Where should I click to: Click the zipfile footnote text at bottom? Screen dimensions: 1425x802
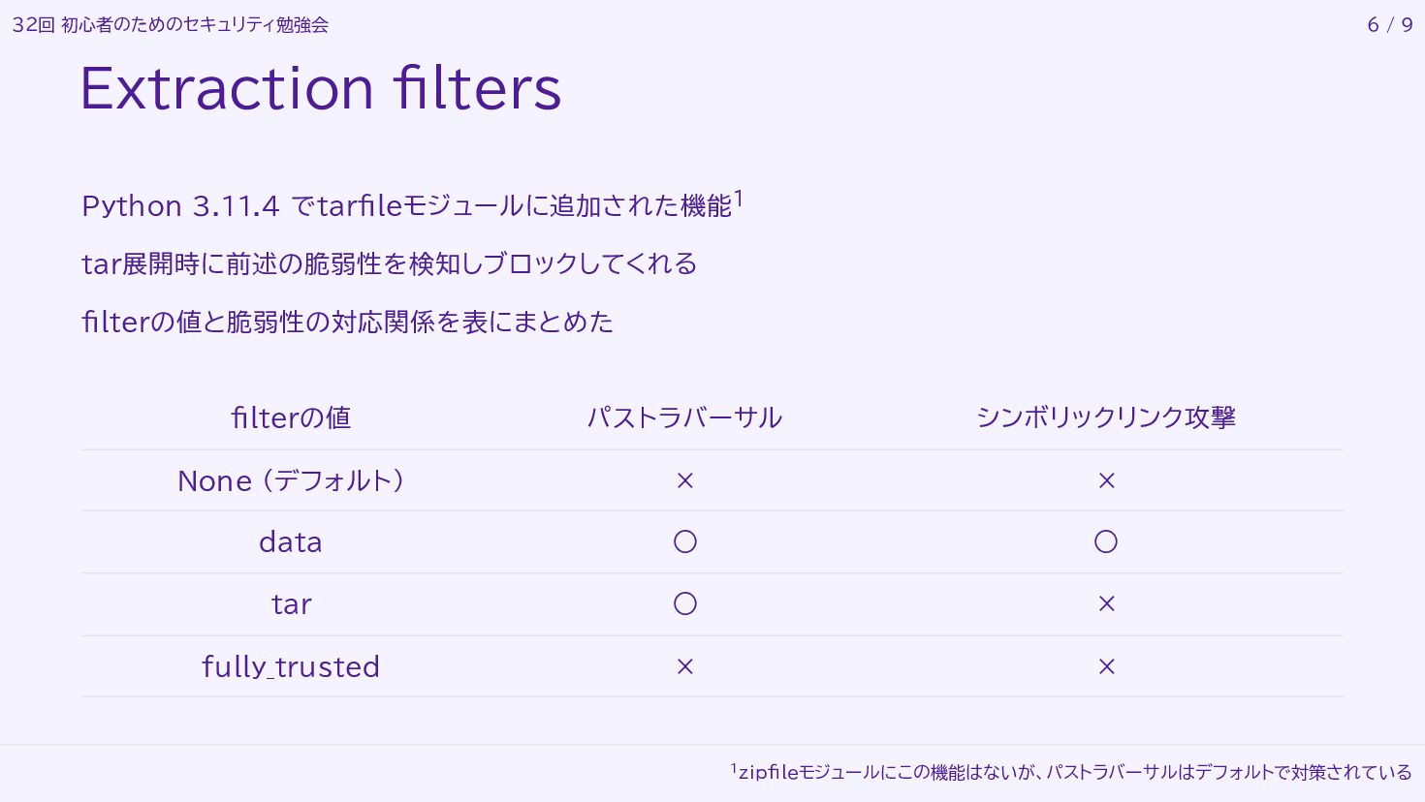pyautogui.click(x=1072, y=772)
